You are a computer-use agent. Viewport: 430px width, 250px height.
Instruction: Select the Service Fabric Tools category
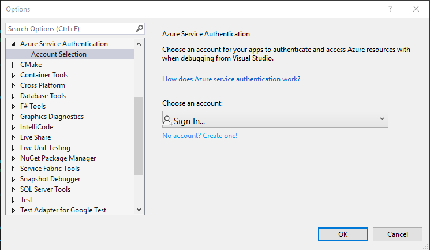(x=50, y=169)
